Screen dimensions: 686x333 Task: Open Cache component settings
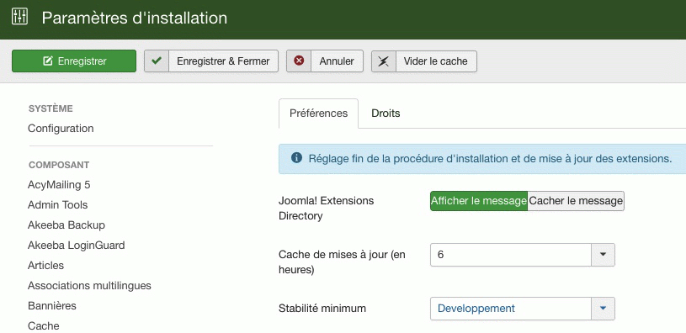point(43,326)
